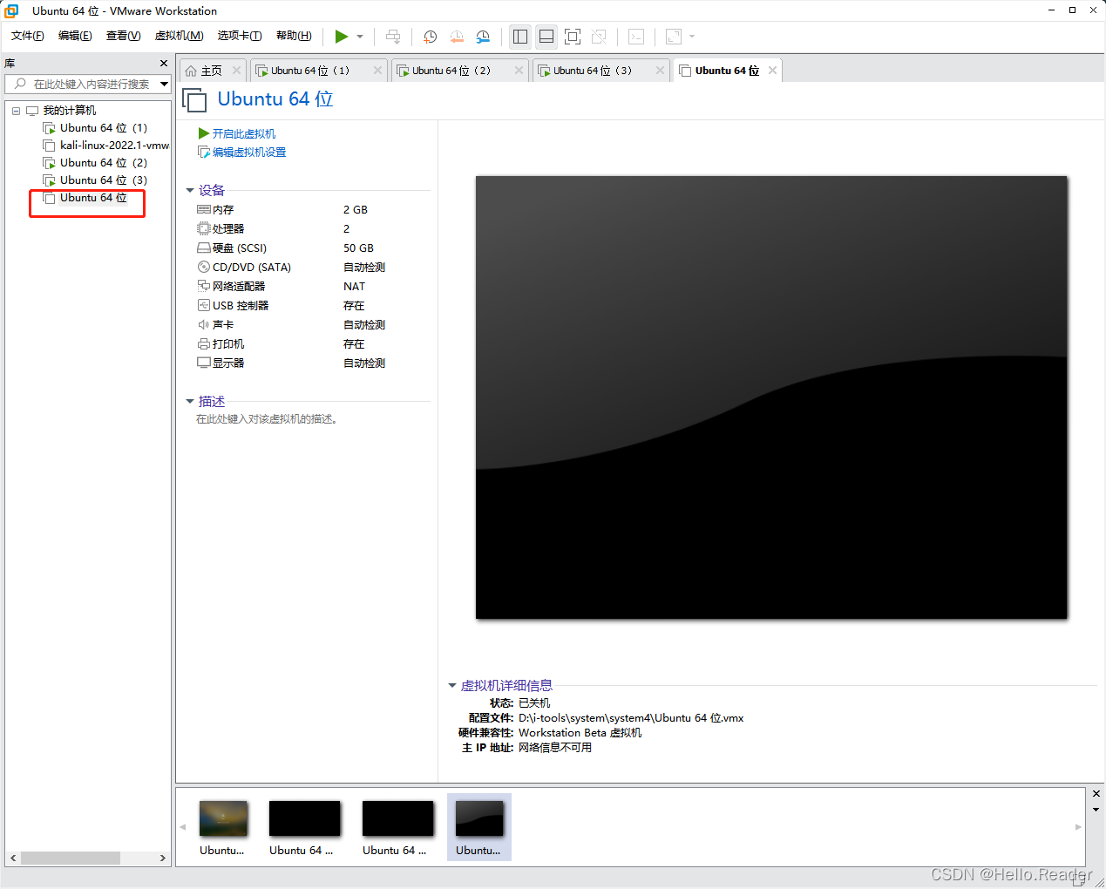Screen dimensions: 1106x889
Task: Open the snapshot manager icon
Action: [x=483, y=37]
